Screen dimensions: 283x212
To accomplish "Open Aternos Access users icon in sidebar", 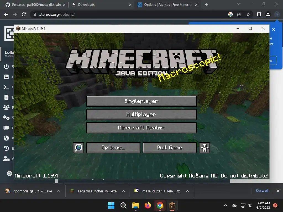I will pos(6,158).
